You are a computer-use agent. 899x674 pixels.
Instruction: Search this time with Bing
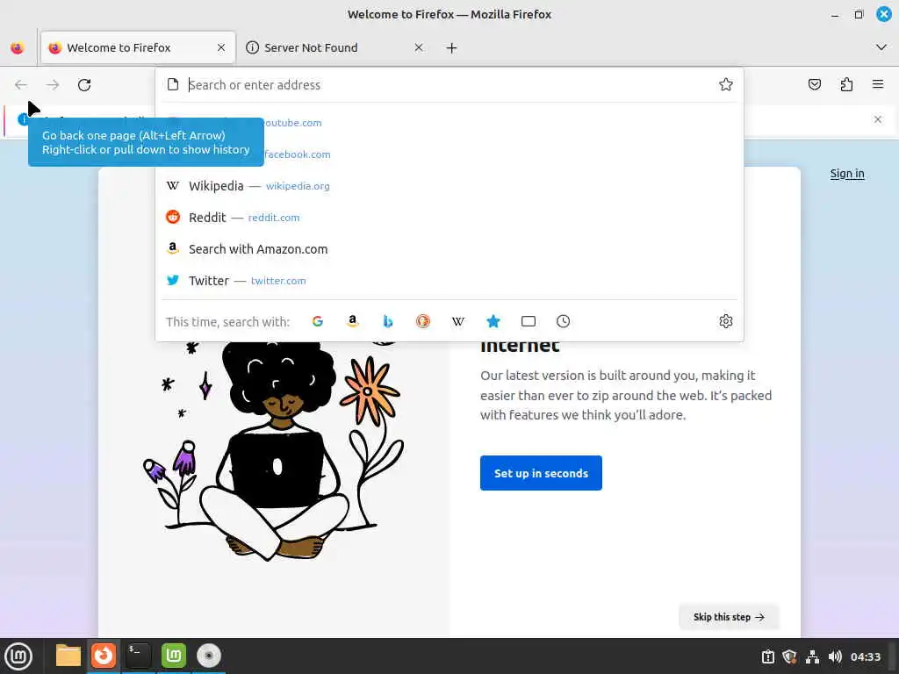point(388,321)
